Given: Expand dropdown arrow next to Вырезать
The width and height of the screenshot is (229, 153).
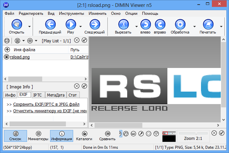Looking at the screenshot, I should click(136, 27).
